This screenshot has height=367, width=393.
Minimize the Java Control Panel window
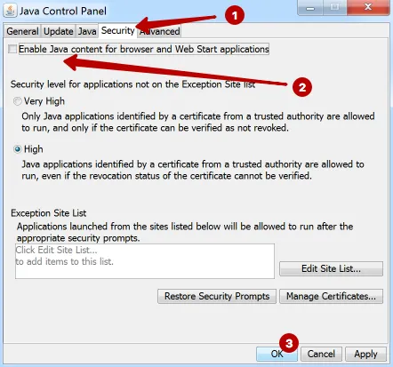pos(310,7)
